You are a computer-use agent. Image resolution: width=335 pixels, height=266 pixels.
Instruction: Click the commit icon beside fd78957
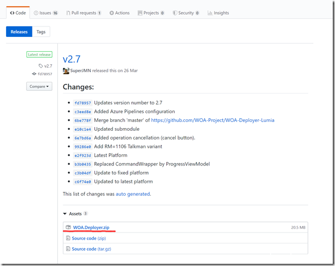[x=34, y=74]
